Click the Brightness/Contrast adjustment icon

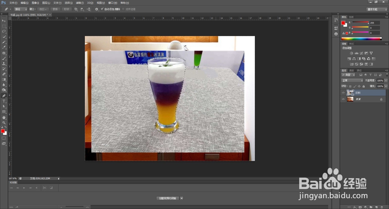point(351,53)
